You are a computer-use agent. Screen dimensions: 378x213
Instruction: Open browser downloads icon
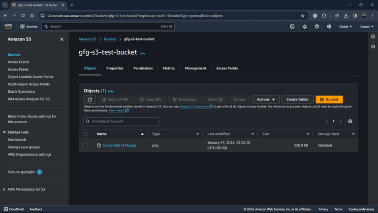(346, 16)
